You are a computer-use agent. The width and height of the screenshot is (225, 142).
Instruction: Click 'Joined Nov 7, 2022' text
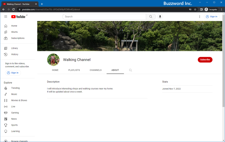tap(171, 89)
